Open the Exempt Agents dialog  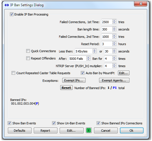114,80
